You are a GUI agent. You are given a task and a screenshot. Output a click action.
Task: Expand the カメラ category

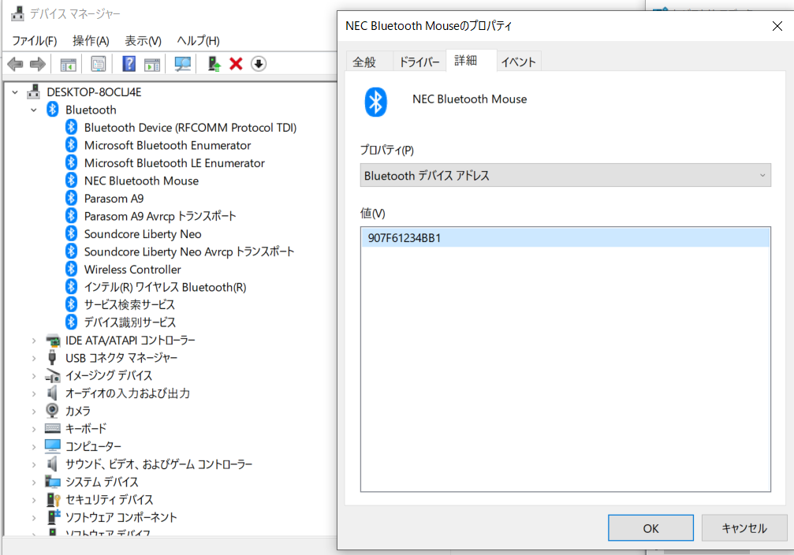tap(34, 412)
